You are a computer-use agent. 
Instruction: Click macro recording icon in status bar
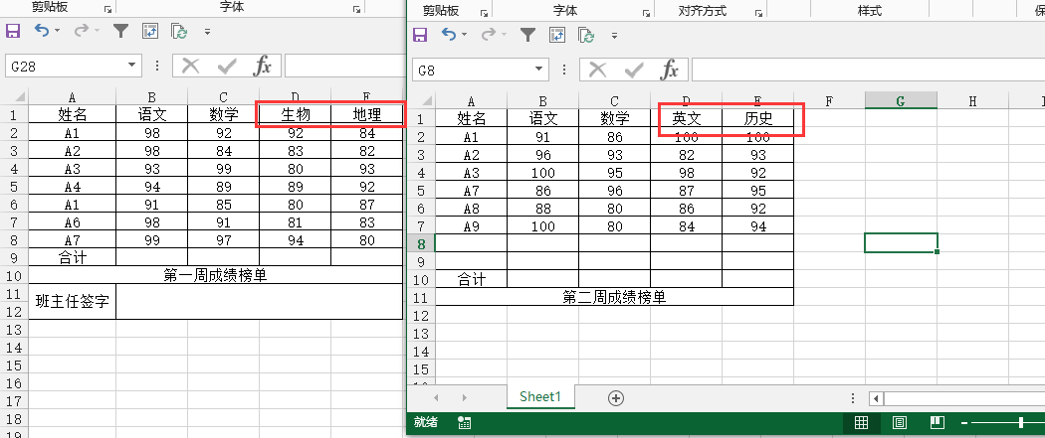click(x=464, y=422)
